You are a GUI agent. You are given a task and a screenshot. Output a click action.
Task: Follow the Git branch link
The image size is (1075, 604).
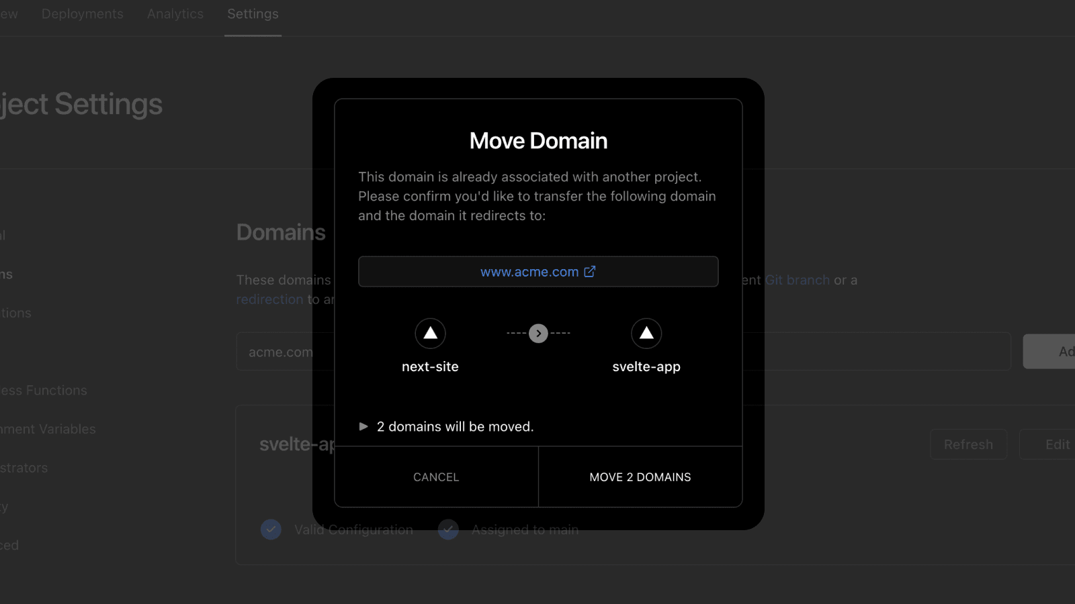(x=798, y=280)
